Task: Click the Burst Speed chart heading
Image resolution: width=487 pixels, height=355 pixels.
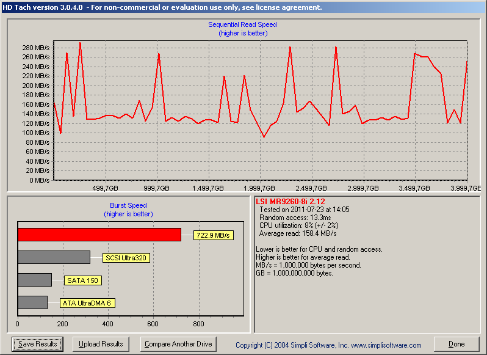Action: tap(128, 205)
